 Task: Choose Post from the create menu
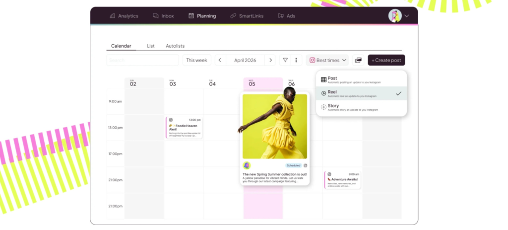[x=361, y=79]
